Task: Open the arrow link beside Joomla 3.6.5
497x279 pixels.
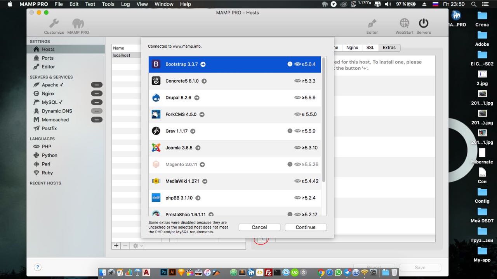Action: pos(198,148)
